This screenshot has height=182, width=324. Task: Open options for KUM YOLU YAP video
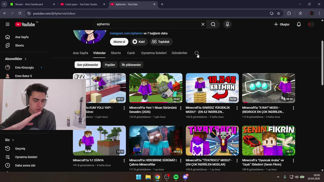point(124,108)
